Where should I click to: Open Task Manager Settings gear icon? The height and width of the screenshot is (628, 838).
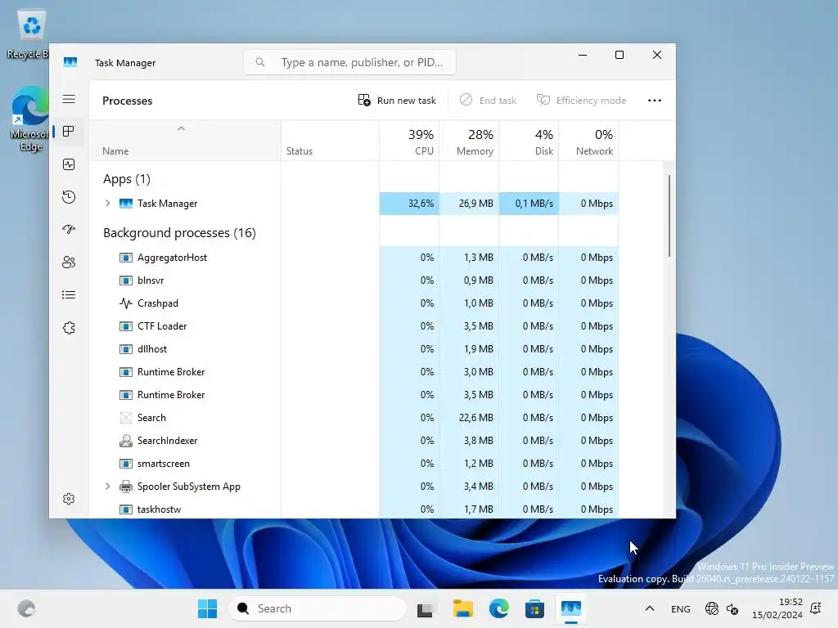point(69,499)
